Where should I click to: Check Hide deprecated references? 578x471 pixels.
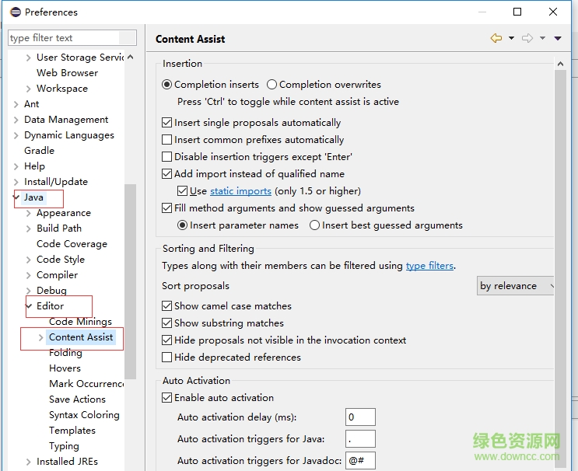point(166,358)
